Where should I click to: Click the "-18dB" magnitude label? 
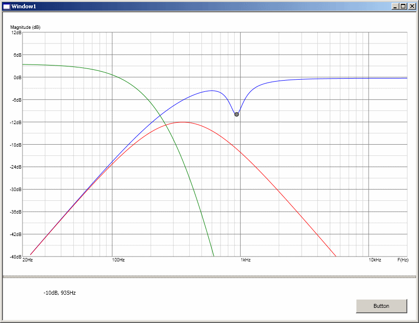(16, 145)
